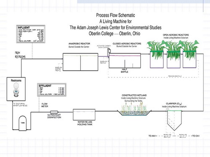
Task: Click the TO AN1 recycle label
Action: coord(152,136)
